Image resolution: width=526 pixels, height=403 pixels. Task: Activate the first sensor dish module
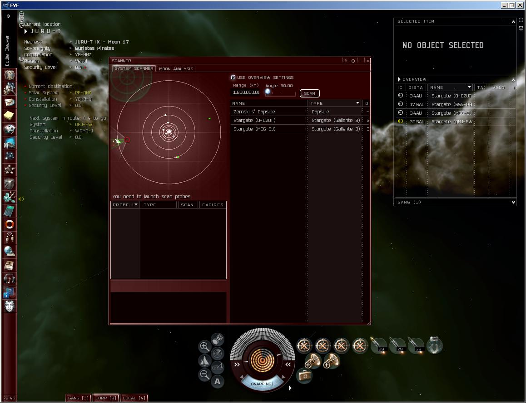click(x=313, y=361)
